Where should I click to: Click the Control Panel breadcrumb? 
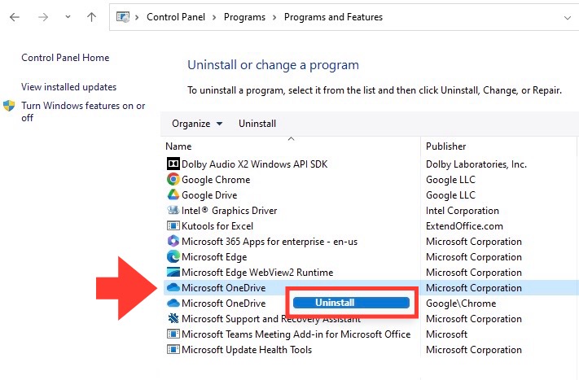click(176, 17)
